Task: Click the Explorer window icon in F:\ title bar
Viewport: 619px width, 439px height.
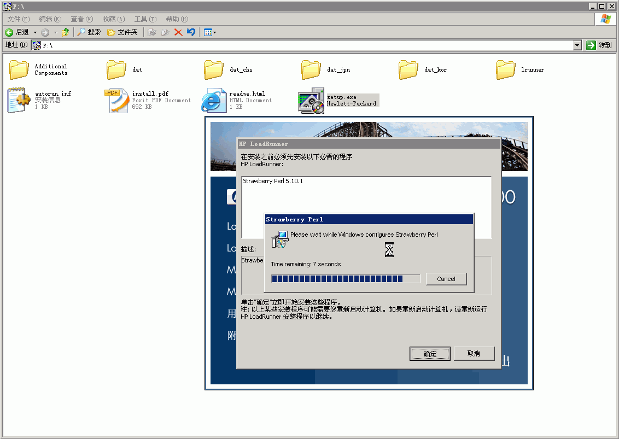Action: click(8, 7)
